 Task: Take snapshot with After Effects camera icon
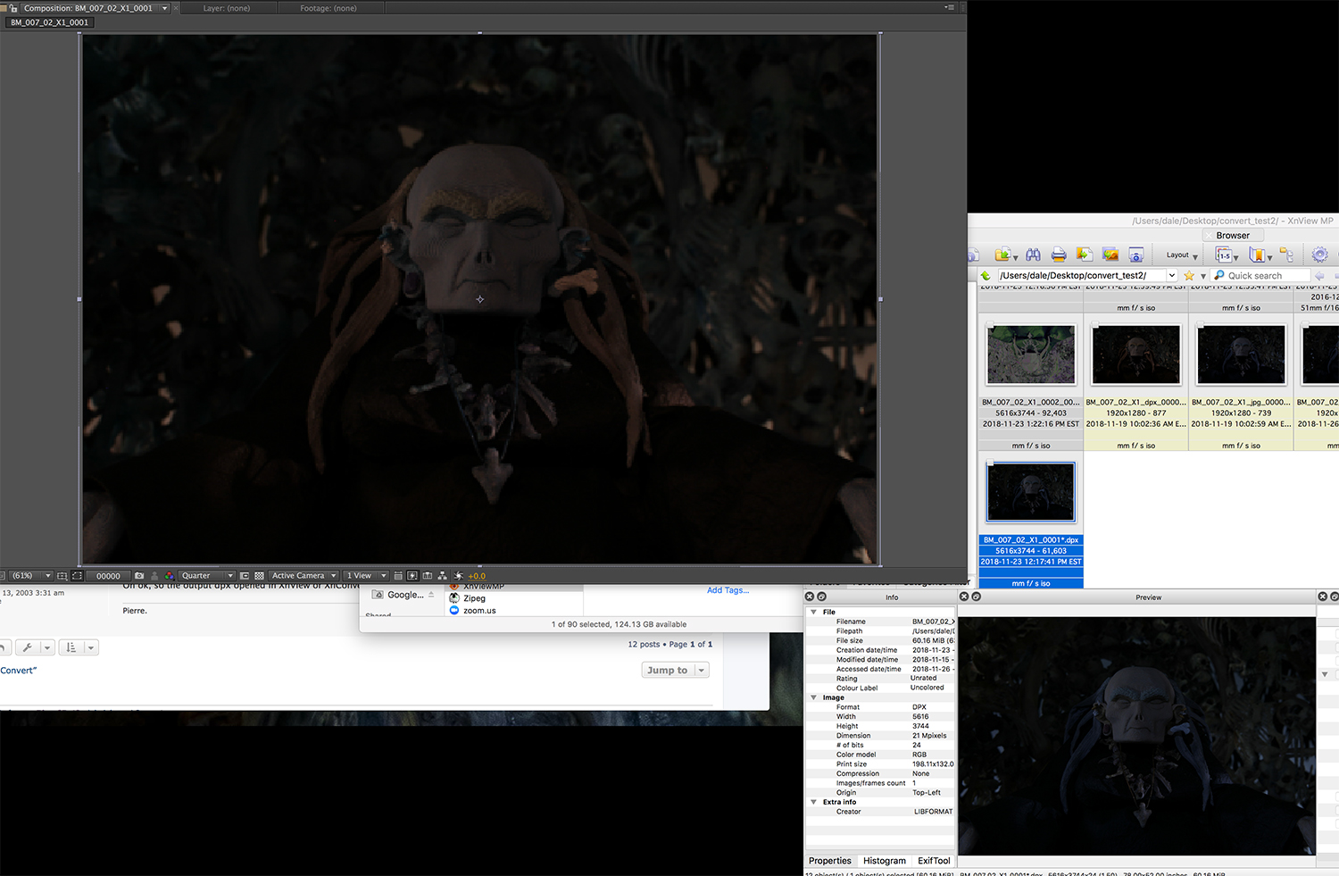pyautogui.click(x=139, y=576)
